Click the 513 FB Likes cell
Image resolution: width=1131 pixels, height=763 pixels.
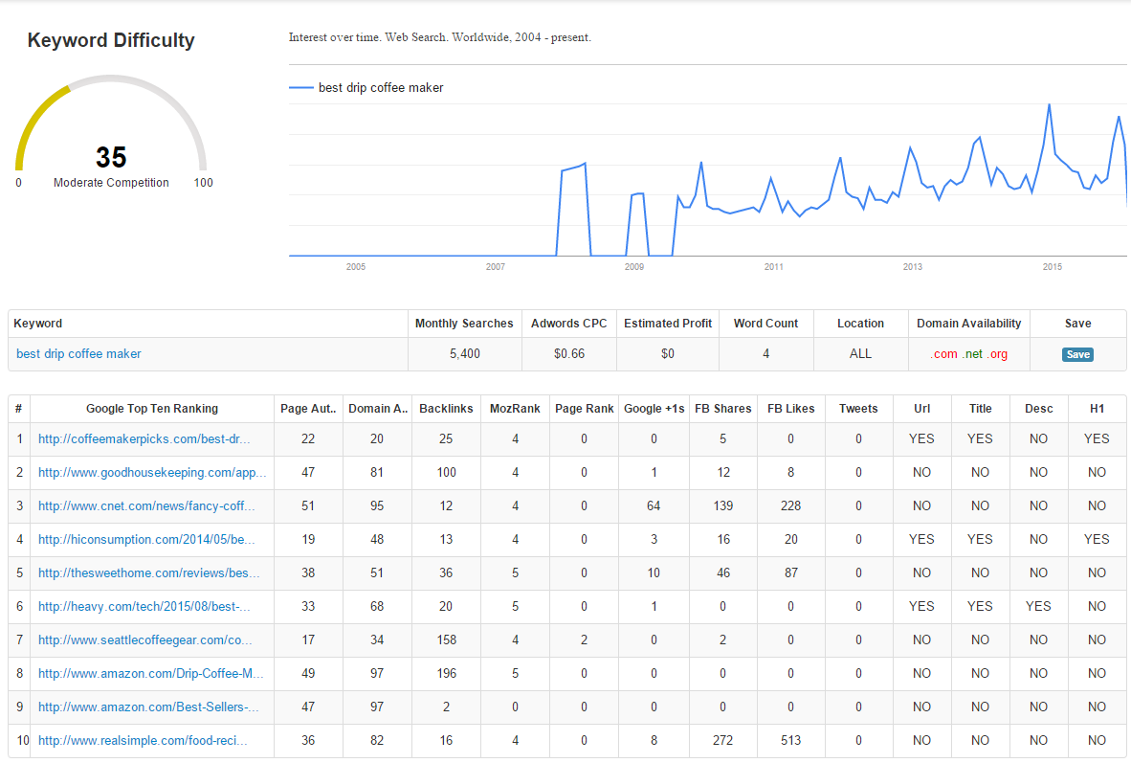click(790, 740)
